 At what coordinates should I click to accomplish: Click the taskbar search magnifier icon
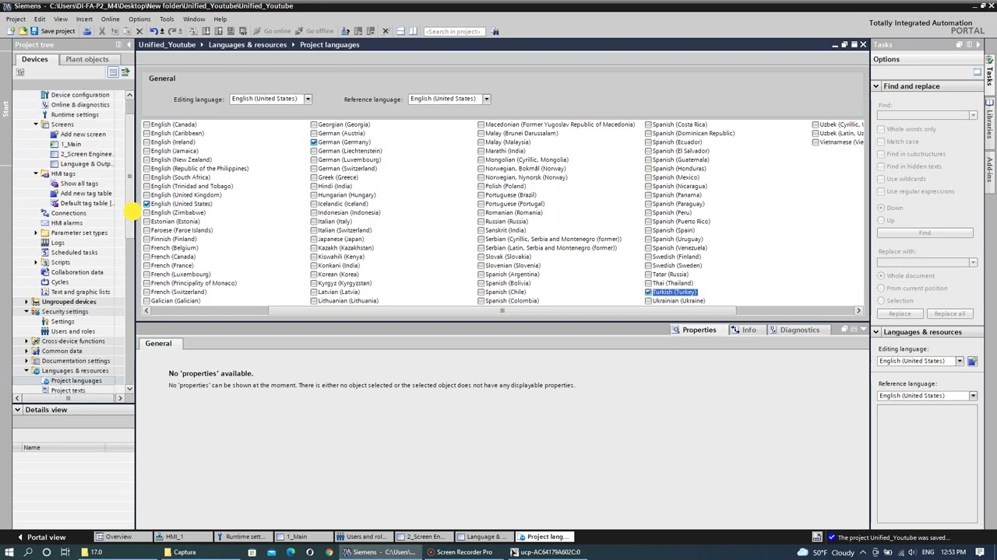click(x=28, y=552)
